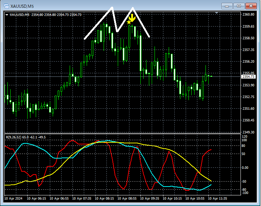The height and width of the screenshot is (206, 261).
Task: Click the 10 Apr 06:15 time label
Action: point(36,199)
